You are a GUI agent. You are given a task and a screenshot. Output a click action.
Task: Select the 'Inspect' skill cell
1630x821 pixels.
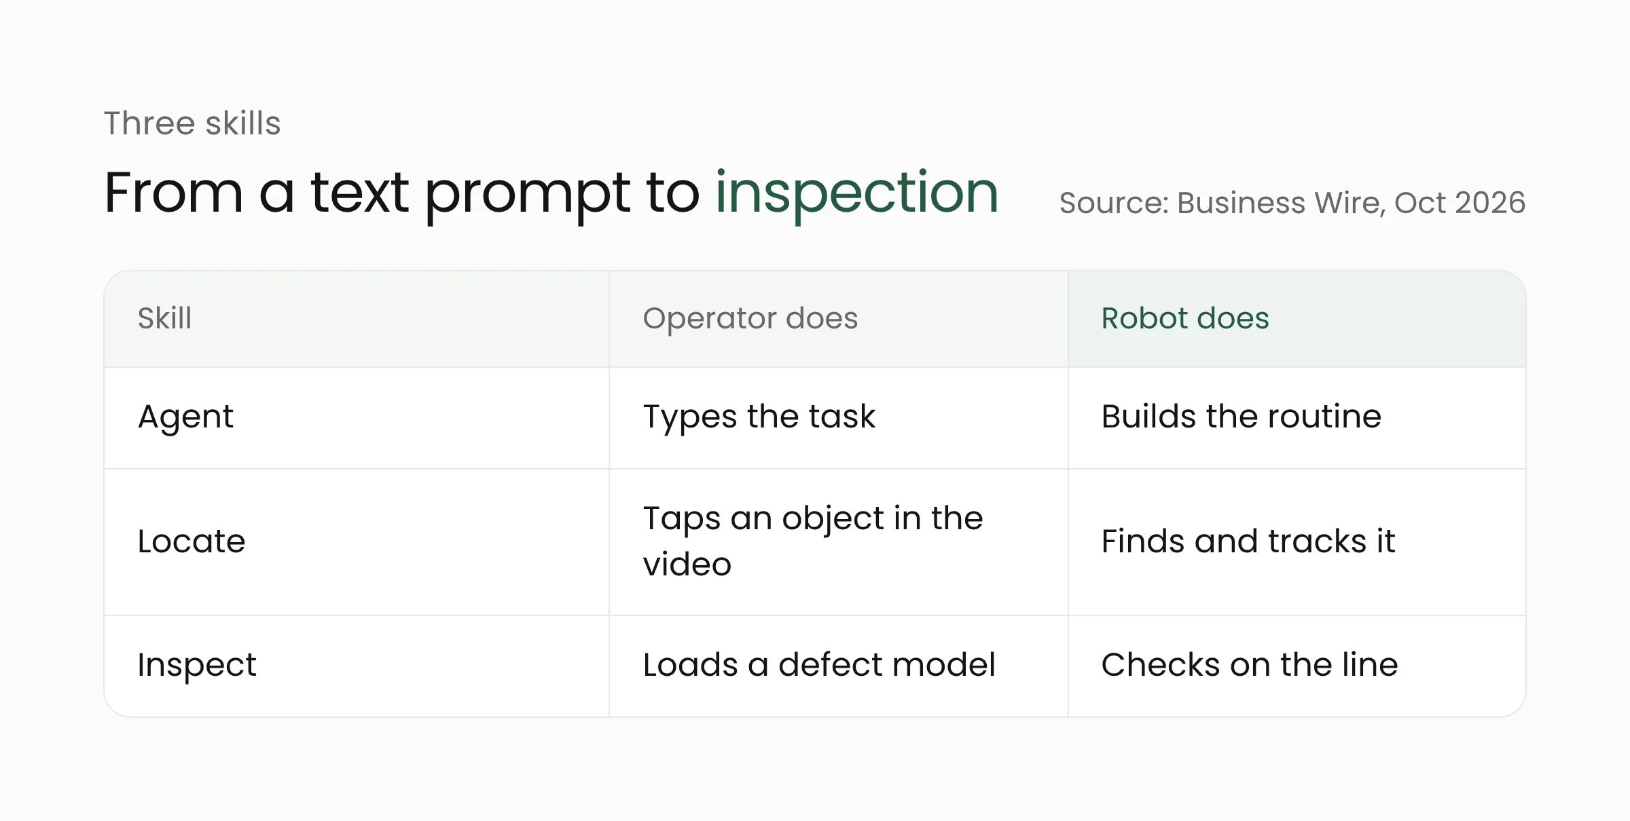tap(357, 666)
